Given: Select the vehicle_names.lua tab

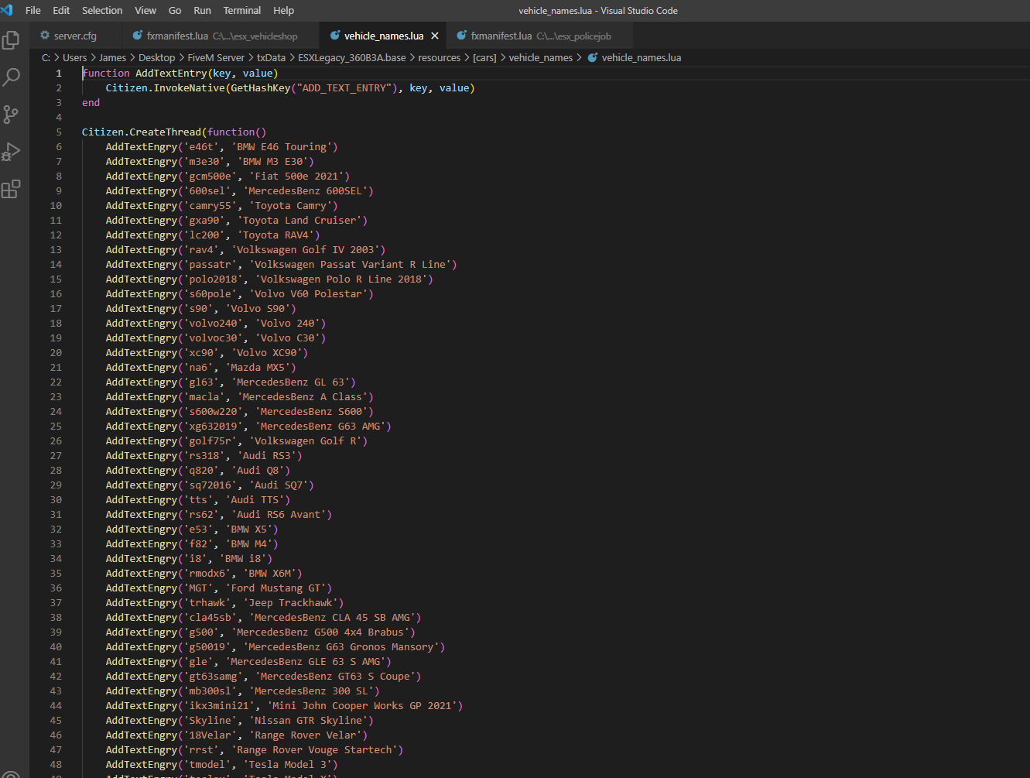Looking at the screenshot, I should click(x=384, y=36).
